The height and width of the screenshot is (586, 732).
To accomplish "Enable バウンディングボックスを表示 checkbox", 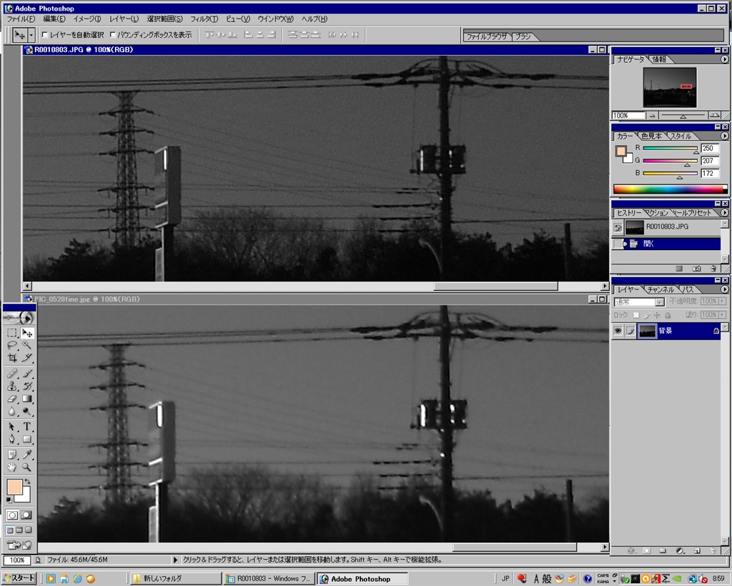I will pyautogui.click(x=112, y=34).
